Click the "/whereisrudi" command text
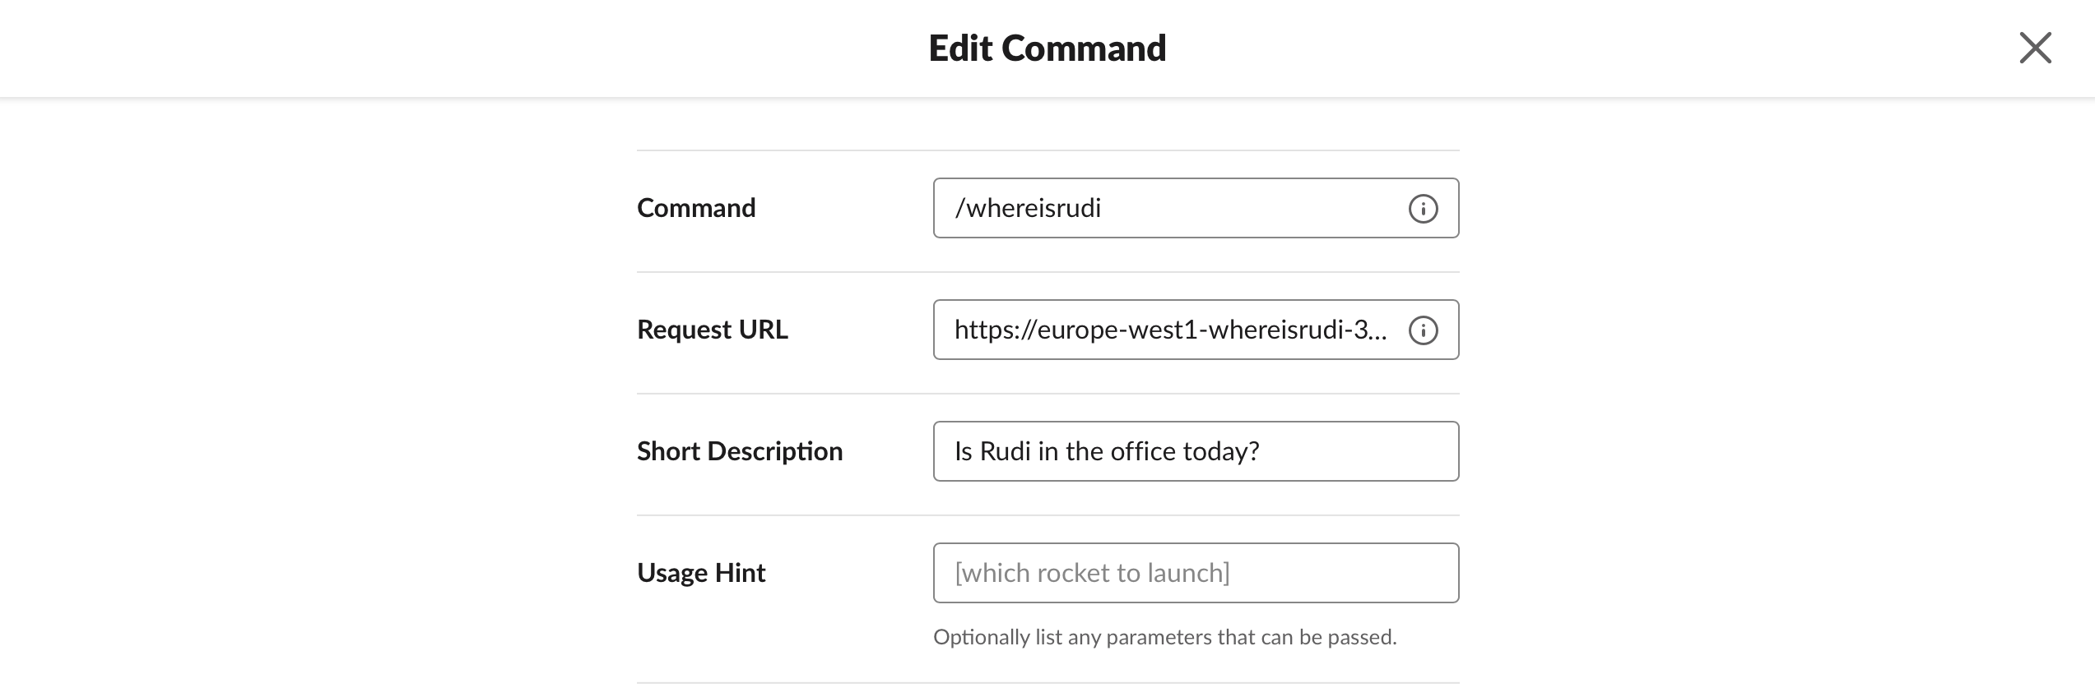The width and height of the screenshot is (2095, 697). coord(1028,208)
